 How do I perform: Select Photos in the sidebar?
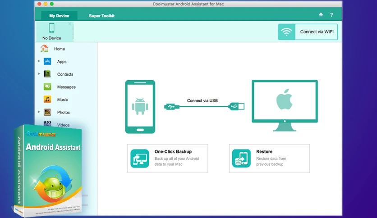(x=64, y=112)
